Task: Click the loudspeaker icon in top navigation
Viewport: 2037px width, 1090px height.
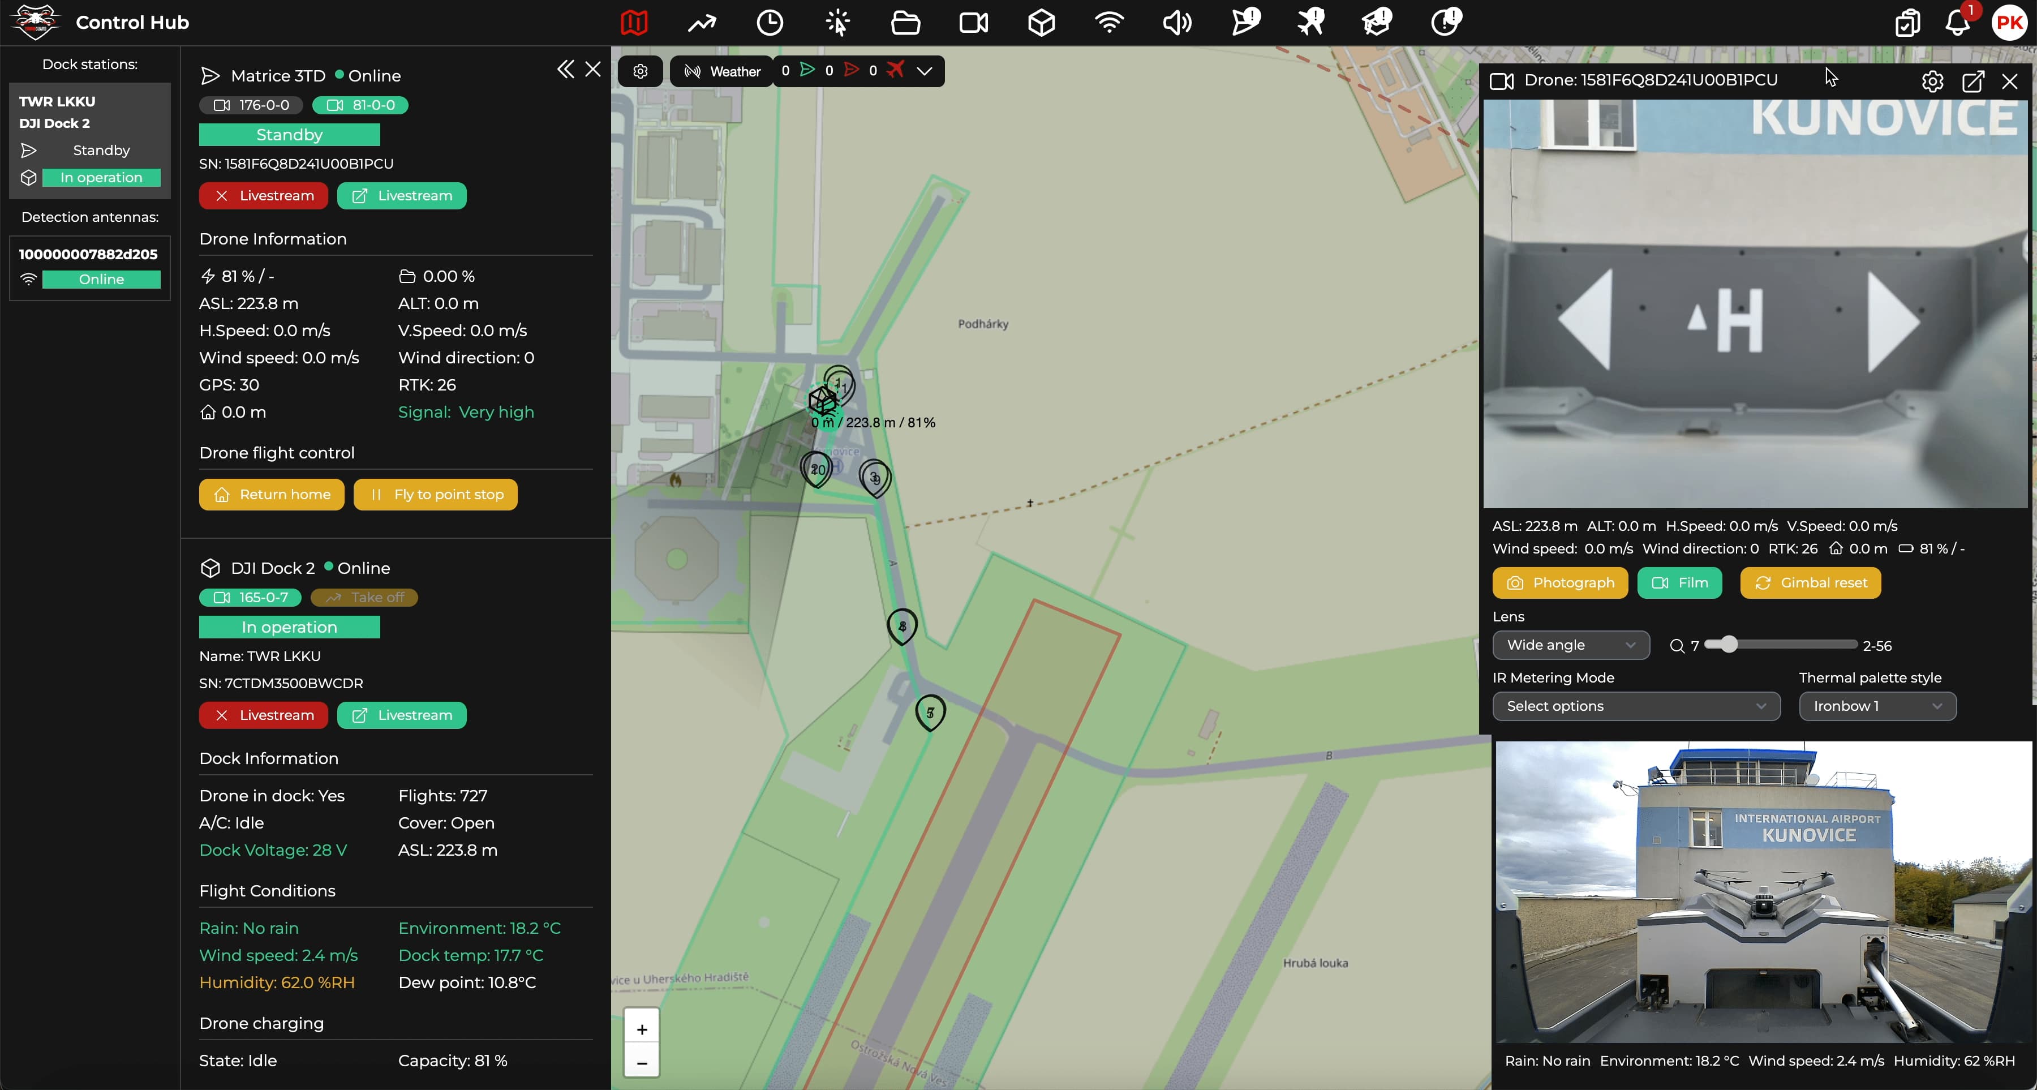Action: [x=1177, y=22]
